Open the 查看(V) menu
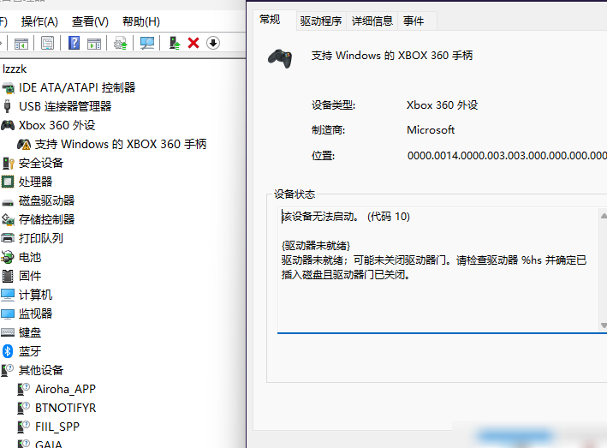The width and height of the screenshot is (607, 448). pyautogui.click(x=90, y=21)
